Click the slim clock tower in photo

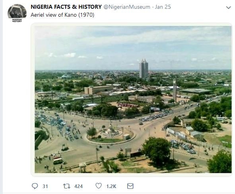(x=175, y=91)
